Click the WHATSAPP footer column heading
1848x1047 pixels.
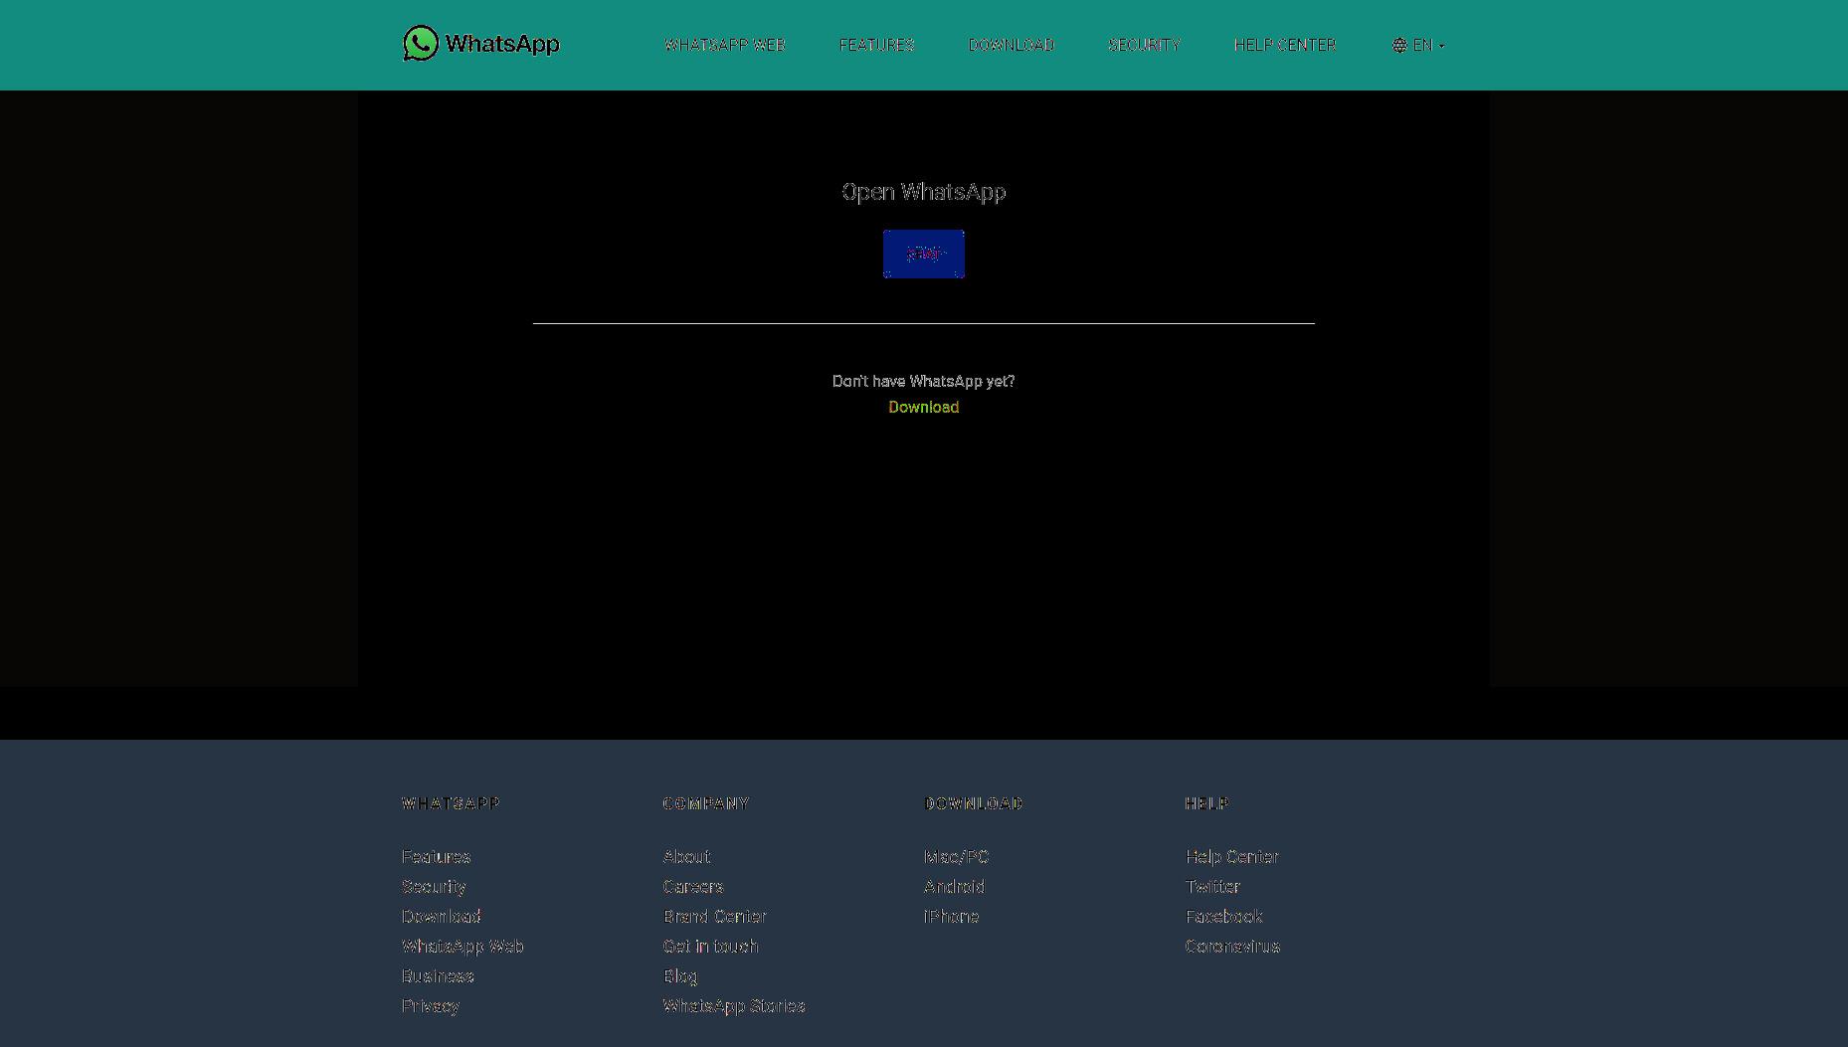point(451,802)
